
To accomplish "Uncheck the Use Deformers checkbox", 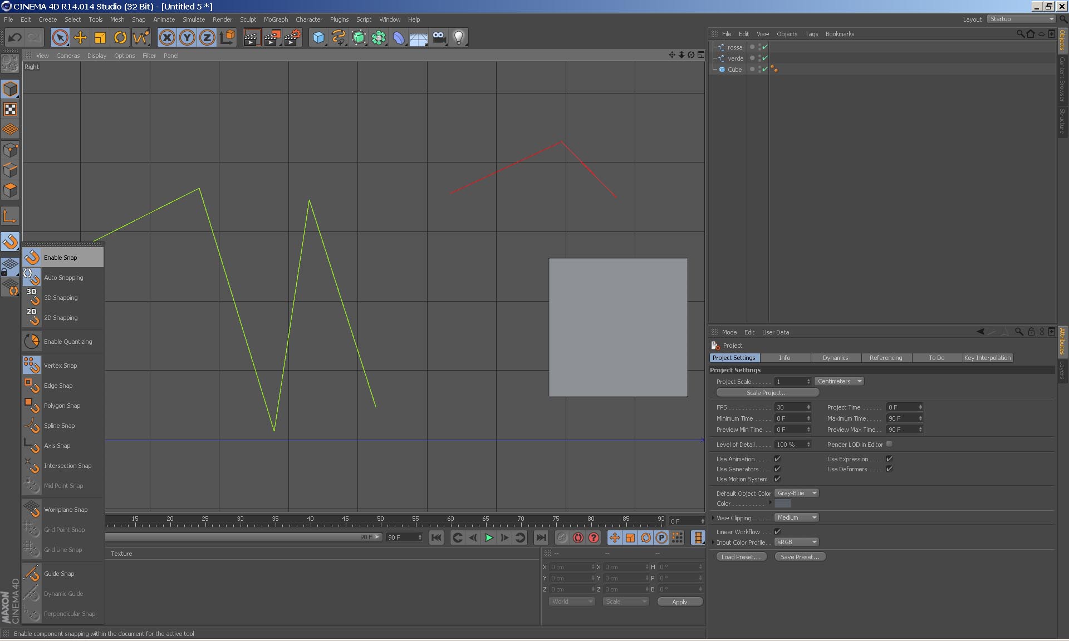I will (x=889, y=469).
